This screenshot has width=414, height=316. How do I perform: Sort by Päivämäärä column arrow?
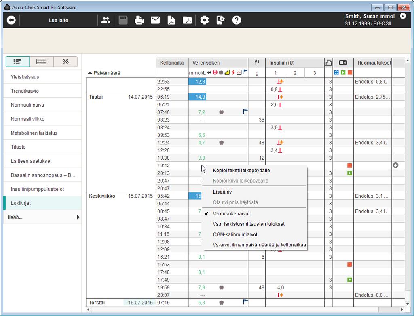click(x=90, y=73)
